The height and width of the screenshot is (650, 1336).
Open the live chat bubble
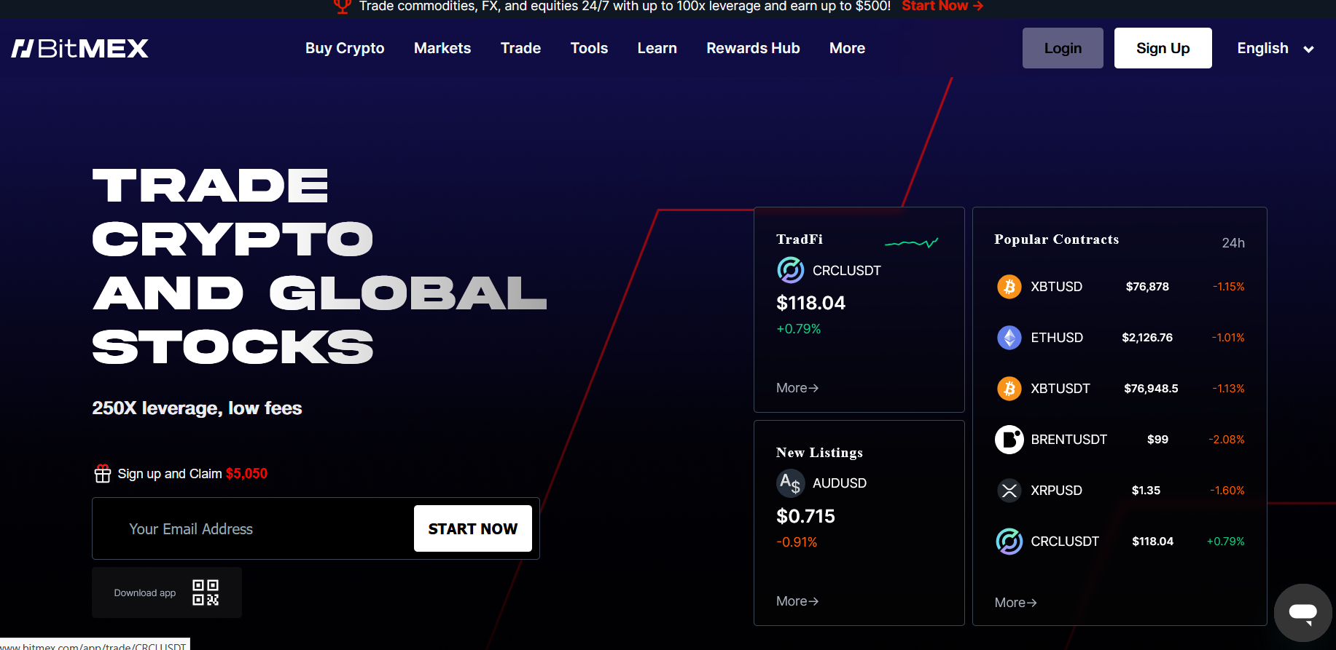(1303, 613)
